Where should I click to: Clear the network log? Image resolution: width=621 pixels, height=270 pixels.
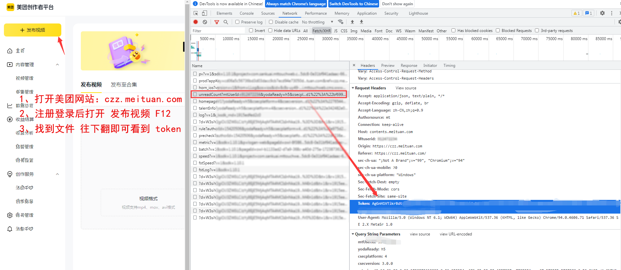(205, 22)
